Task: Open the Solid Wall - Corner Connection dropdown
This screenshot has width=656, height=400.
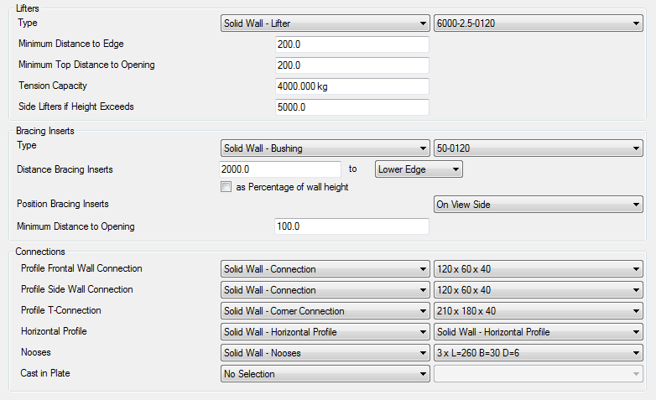Action: pos(325,311)
